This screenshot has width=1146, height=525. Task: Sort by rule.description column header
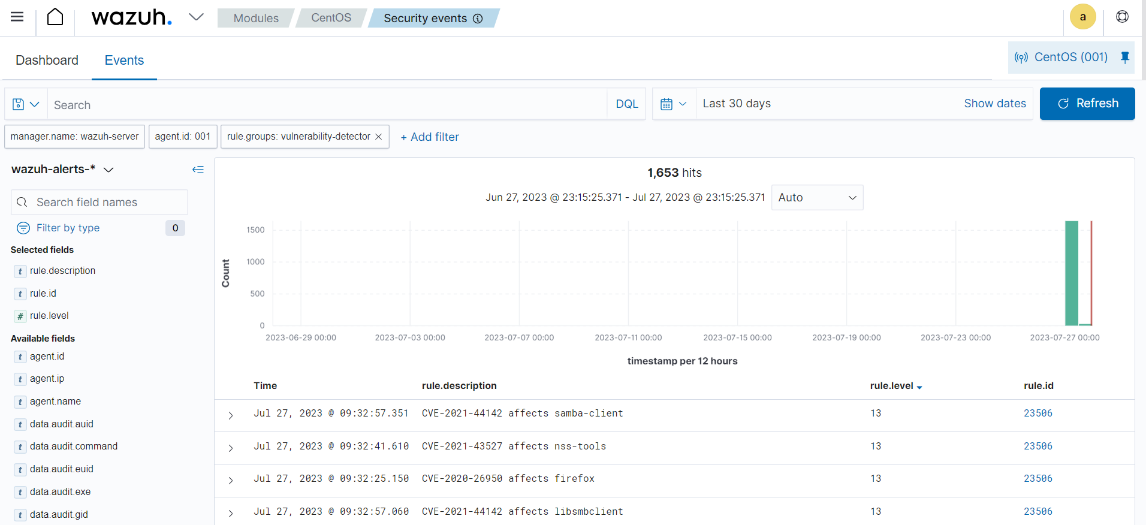[x=459, y=385]
